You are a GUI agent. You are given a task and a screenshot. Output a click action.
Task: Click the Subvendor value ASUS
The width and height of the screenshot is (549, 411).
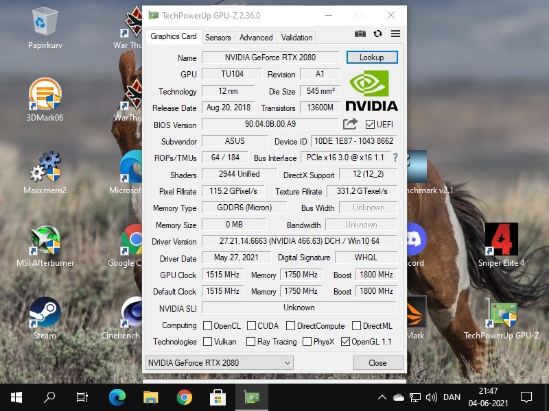pyautogui.click(x=235, y=141)
